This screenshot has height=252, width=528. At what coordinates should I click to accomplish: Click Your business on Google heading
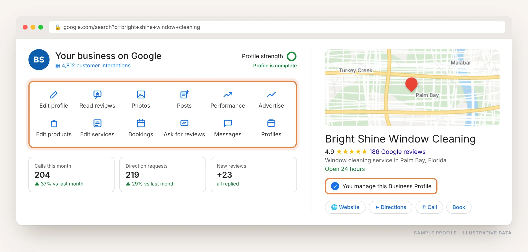108,56
